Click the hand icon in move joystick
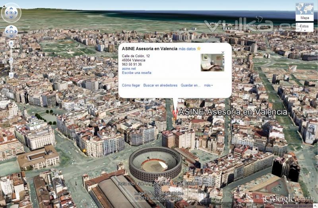This screenshot has height=208, width=318. pos(11,31)
